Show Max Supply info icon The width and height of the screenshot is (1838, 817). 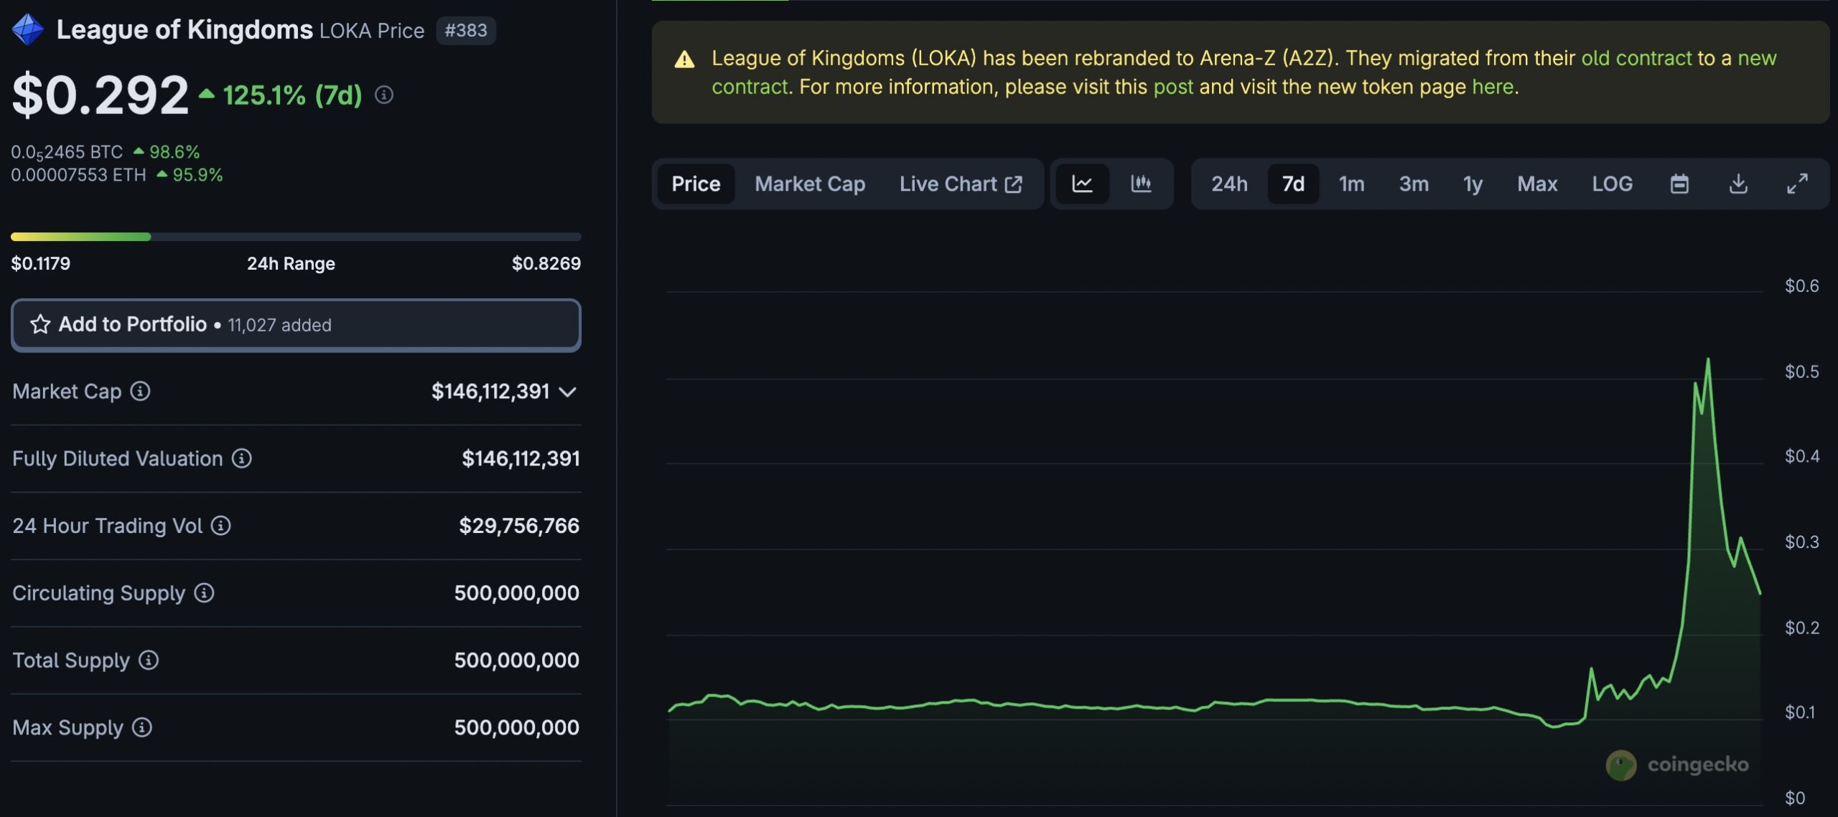pyautogui.click(x=142, y=727)
